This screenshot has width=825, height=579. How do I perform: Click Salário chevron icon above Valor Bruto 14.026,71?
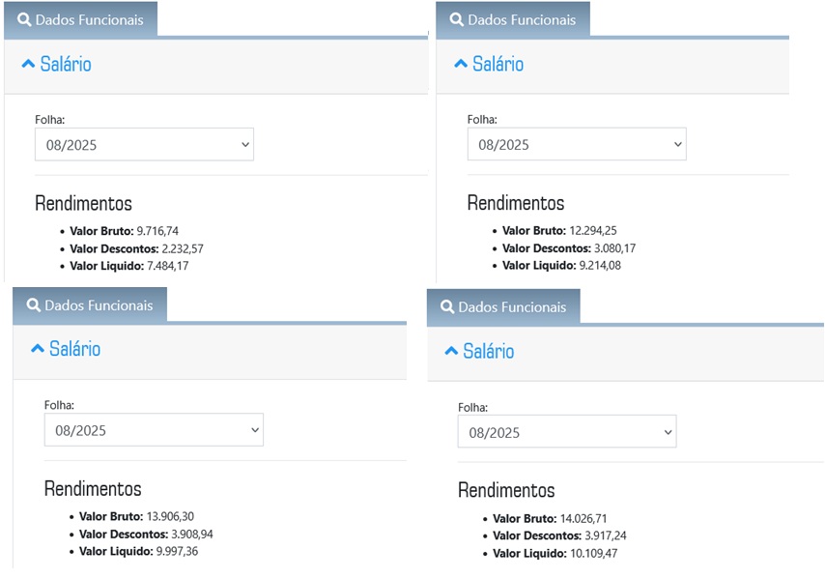point(451,351)
